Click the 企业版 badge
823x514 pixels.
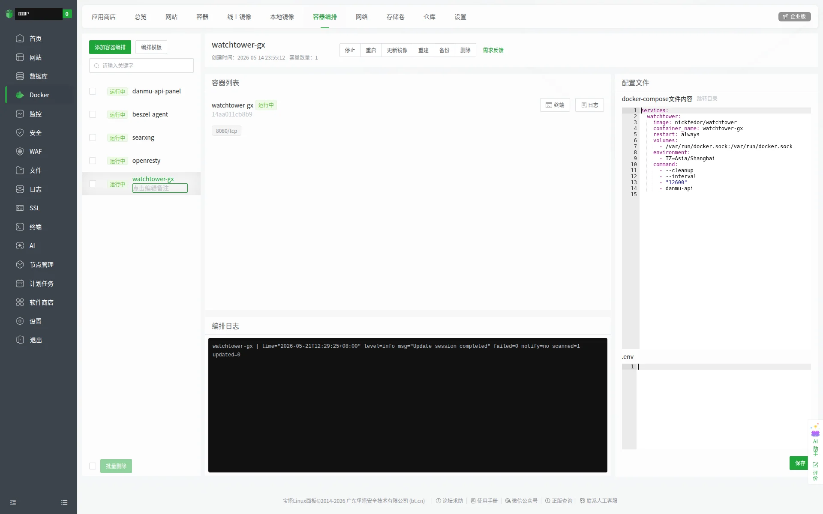tap(795, 16)
